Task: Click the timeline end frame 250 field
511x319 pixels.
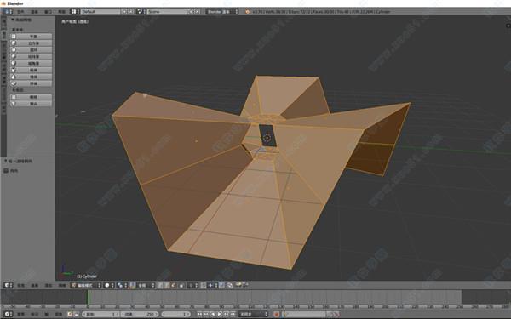Action: [x=140, y=314]
